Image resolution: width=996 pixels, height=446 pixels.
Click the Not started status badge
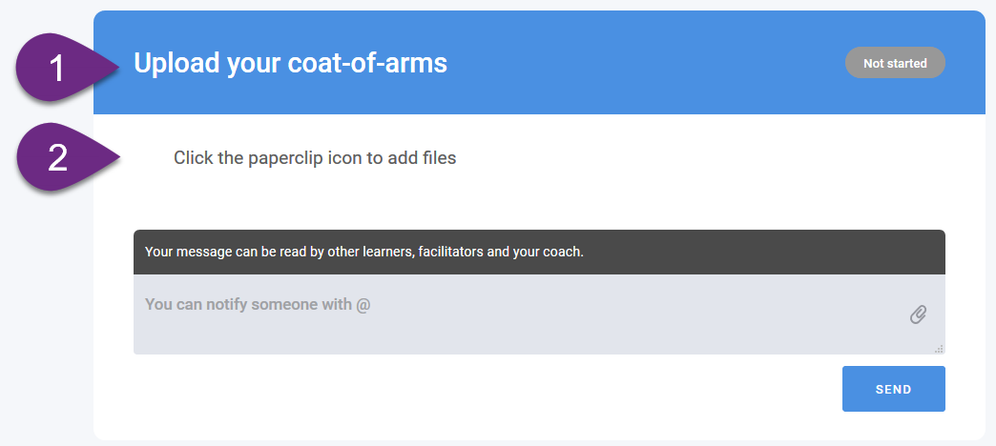(x=895, y=64)
